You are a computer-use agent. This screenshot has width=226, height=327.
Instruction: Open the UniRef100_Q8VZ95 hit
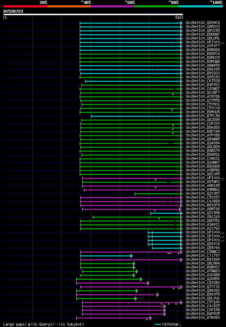(203, 31)
